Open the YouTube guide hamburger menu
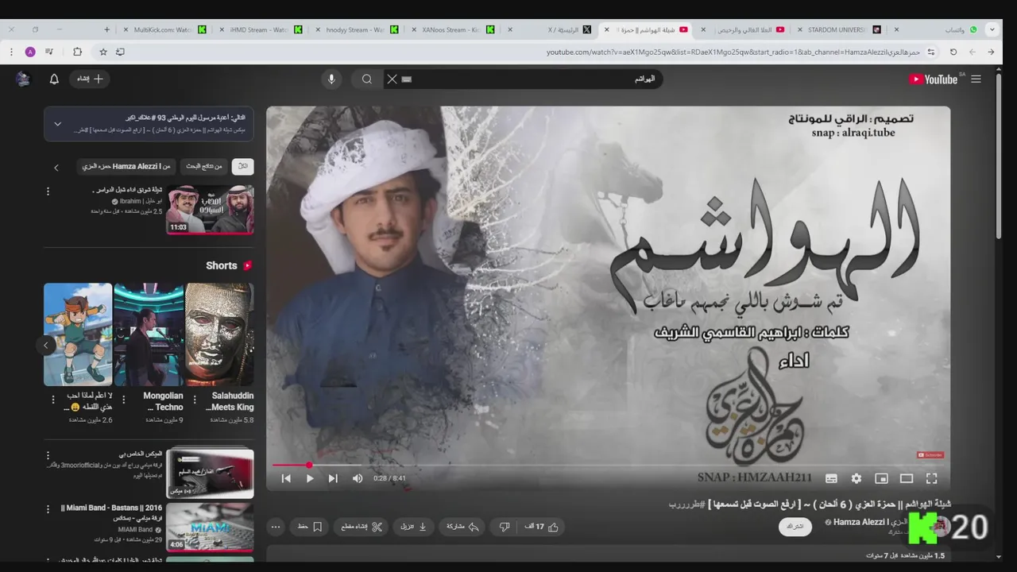1017x572 pixels. pyautogui.click(x=976, y=79)
